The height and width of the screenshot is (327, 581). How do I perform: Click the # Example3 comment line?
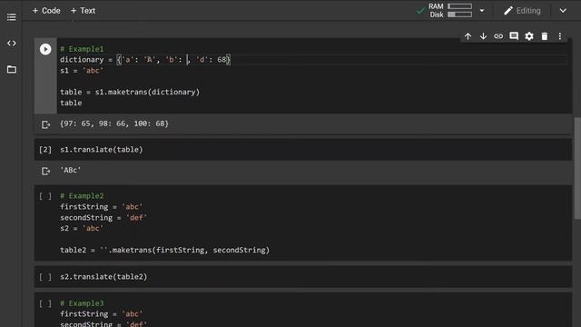tap(82, 303)
